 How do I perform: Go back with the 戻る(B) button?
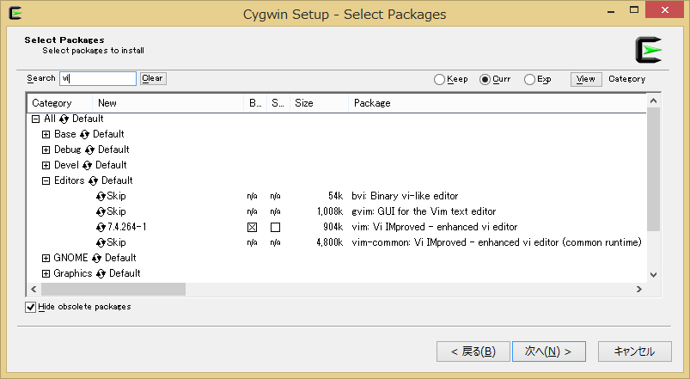[x=473, y=351]
